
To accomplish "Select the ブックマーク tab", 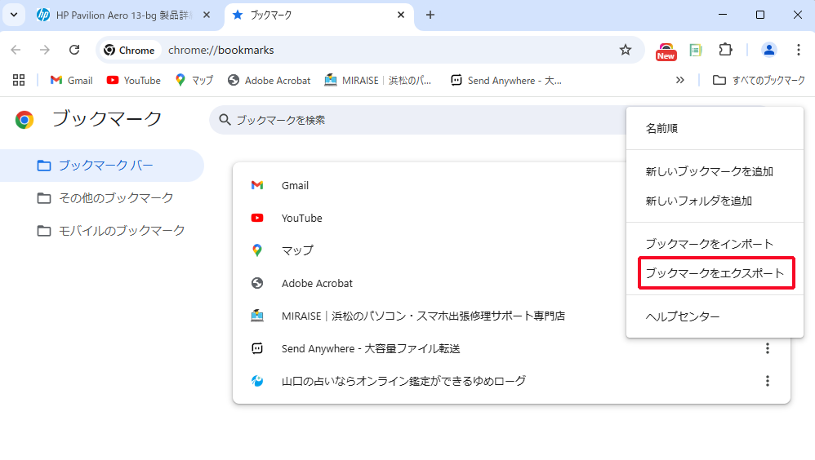I will (x=319, y=15).
